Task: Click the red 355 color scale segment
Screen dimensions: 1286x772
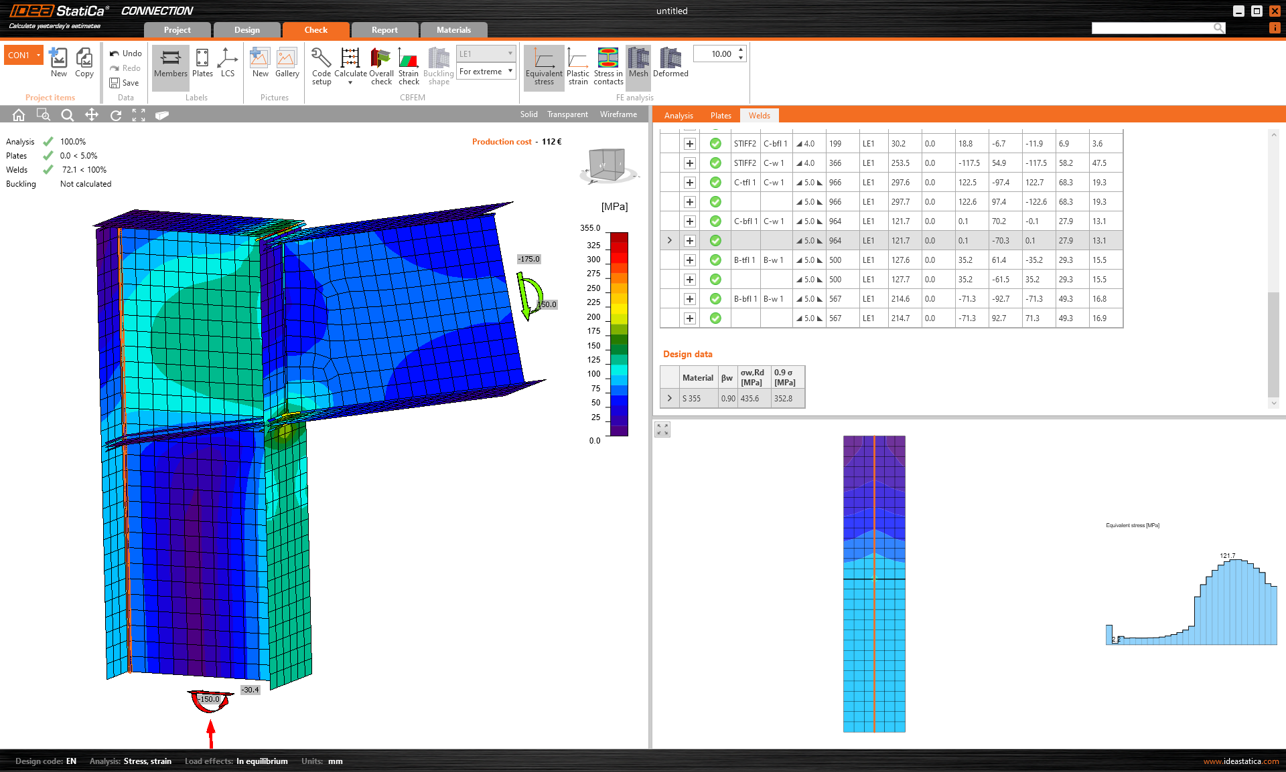Action: [619, 237]
